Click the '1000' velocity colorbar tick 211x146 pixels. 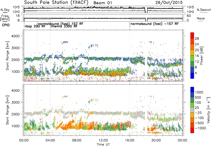[199, 92]
